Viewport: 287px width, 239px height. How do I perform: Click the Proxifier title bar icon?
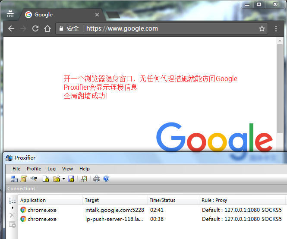click(9, 158)
